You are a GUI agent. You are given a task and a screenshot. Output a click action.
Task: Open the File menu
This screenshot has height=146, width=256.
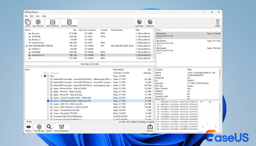coord(26,16)
